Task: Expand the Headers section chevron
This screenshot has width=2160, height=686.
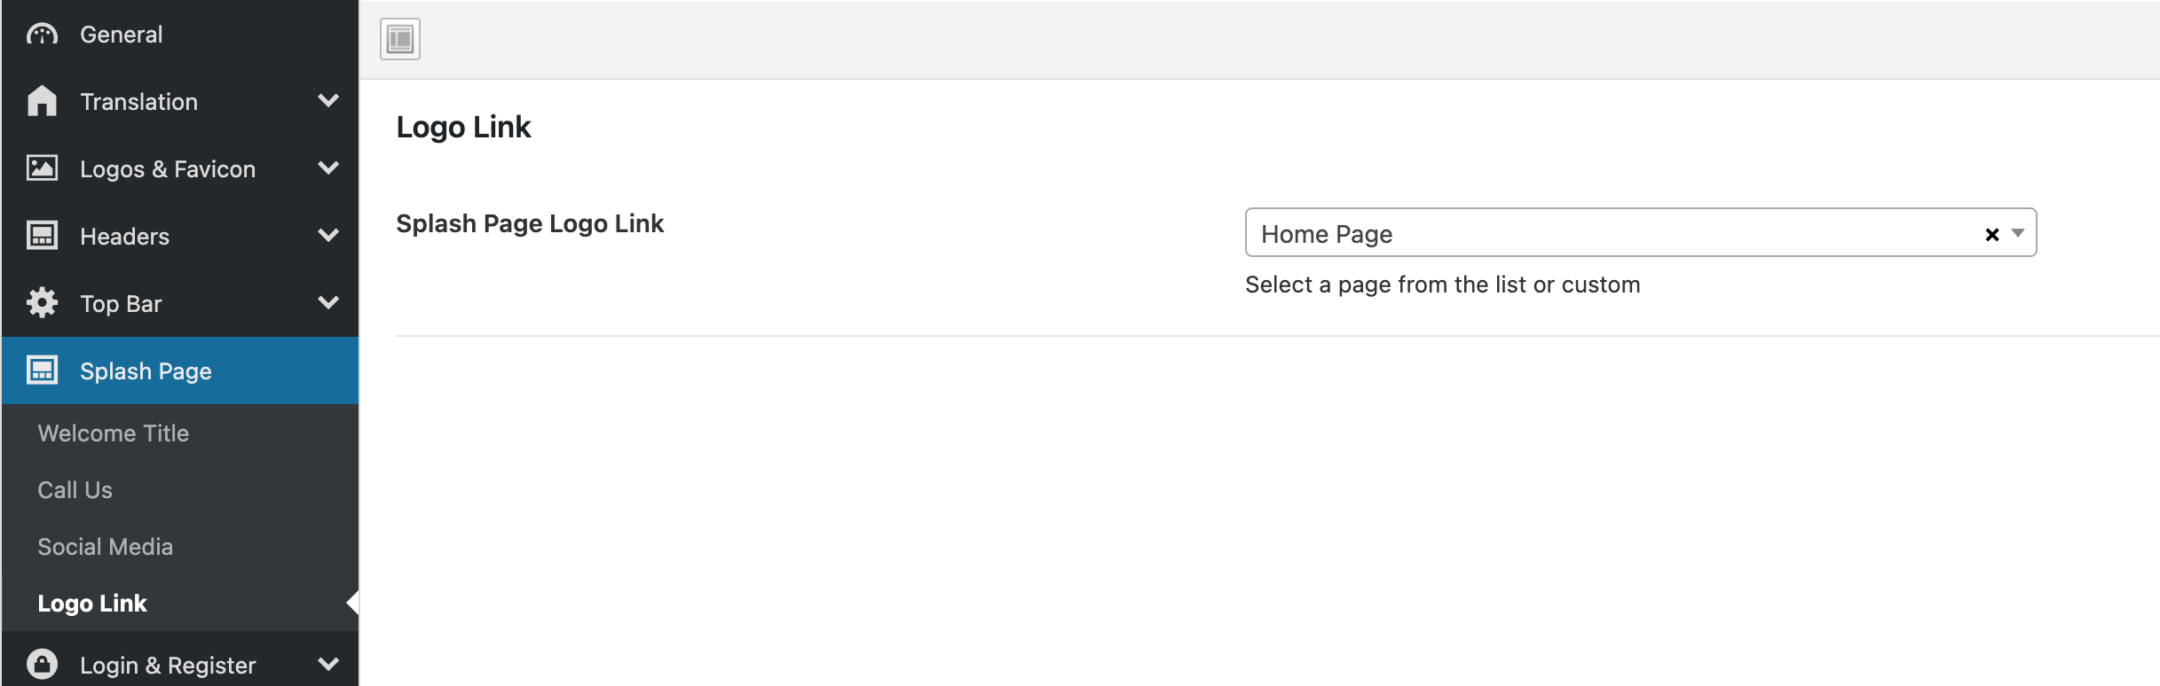Action: click(328, 236)
